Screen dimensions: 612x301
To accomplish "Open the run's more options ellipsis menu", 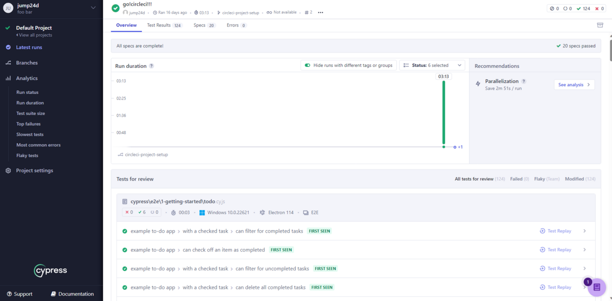I will pos(320,12).
